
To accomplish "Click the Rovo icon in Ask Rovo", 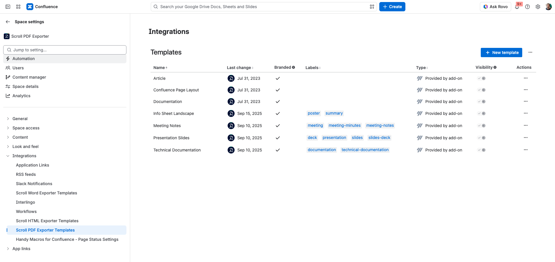I will pos(486,7).
